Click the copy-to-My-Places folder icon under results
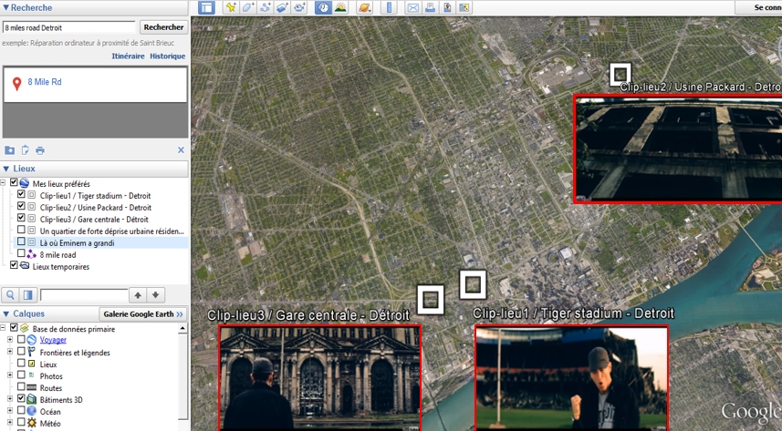This screenshot has width=782, height=431. pyautogui.click(x=9, y=150)
